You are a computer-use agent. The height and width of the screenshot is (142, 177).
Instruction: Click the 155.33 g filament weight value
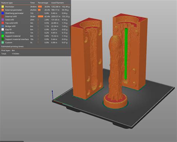coord(66,16)
